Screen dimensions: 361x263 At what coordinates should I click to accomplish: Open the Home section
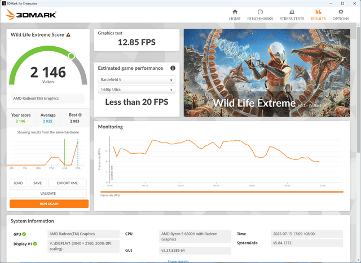(x=235, y=15)
